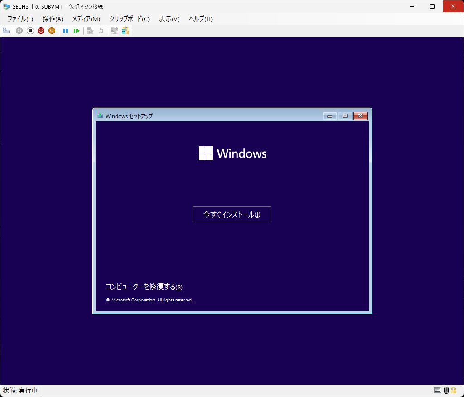Image resolution: width=464 pixels, height=397 pixels.
Task: Open the 表示(V) menu
Action: (x=169, y=19)
